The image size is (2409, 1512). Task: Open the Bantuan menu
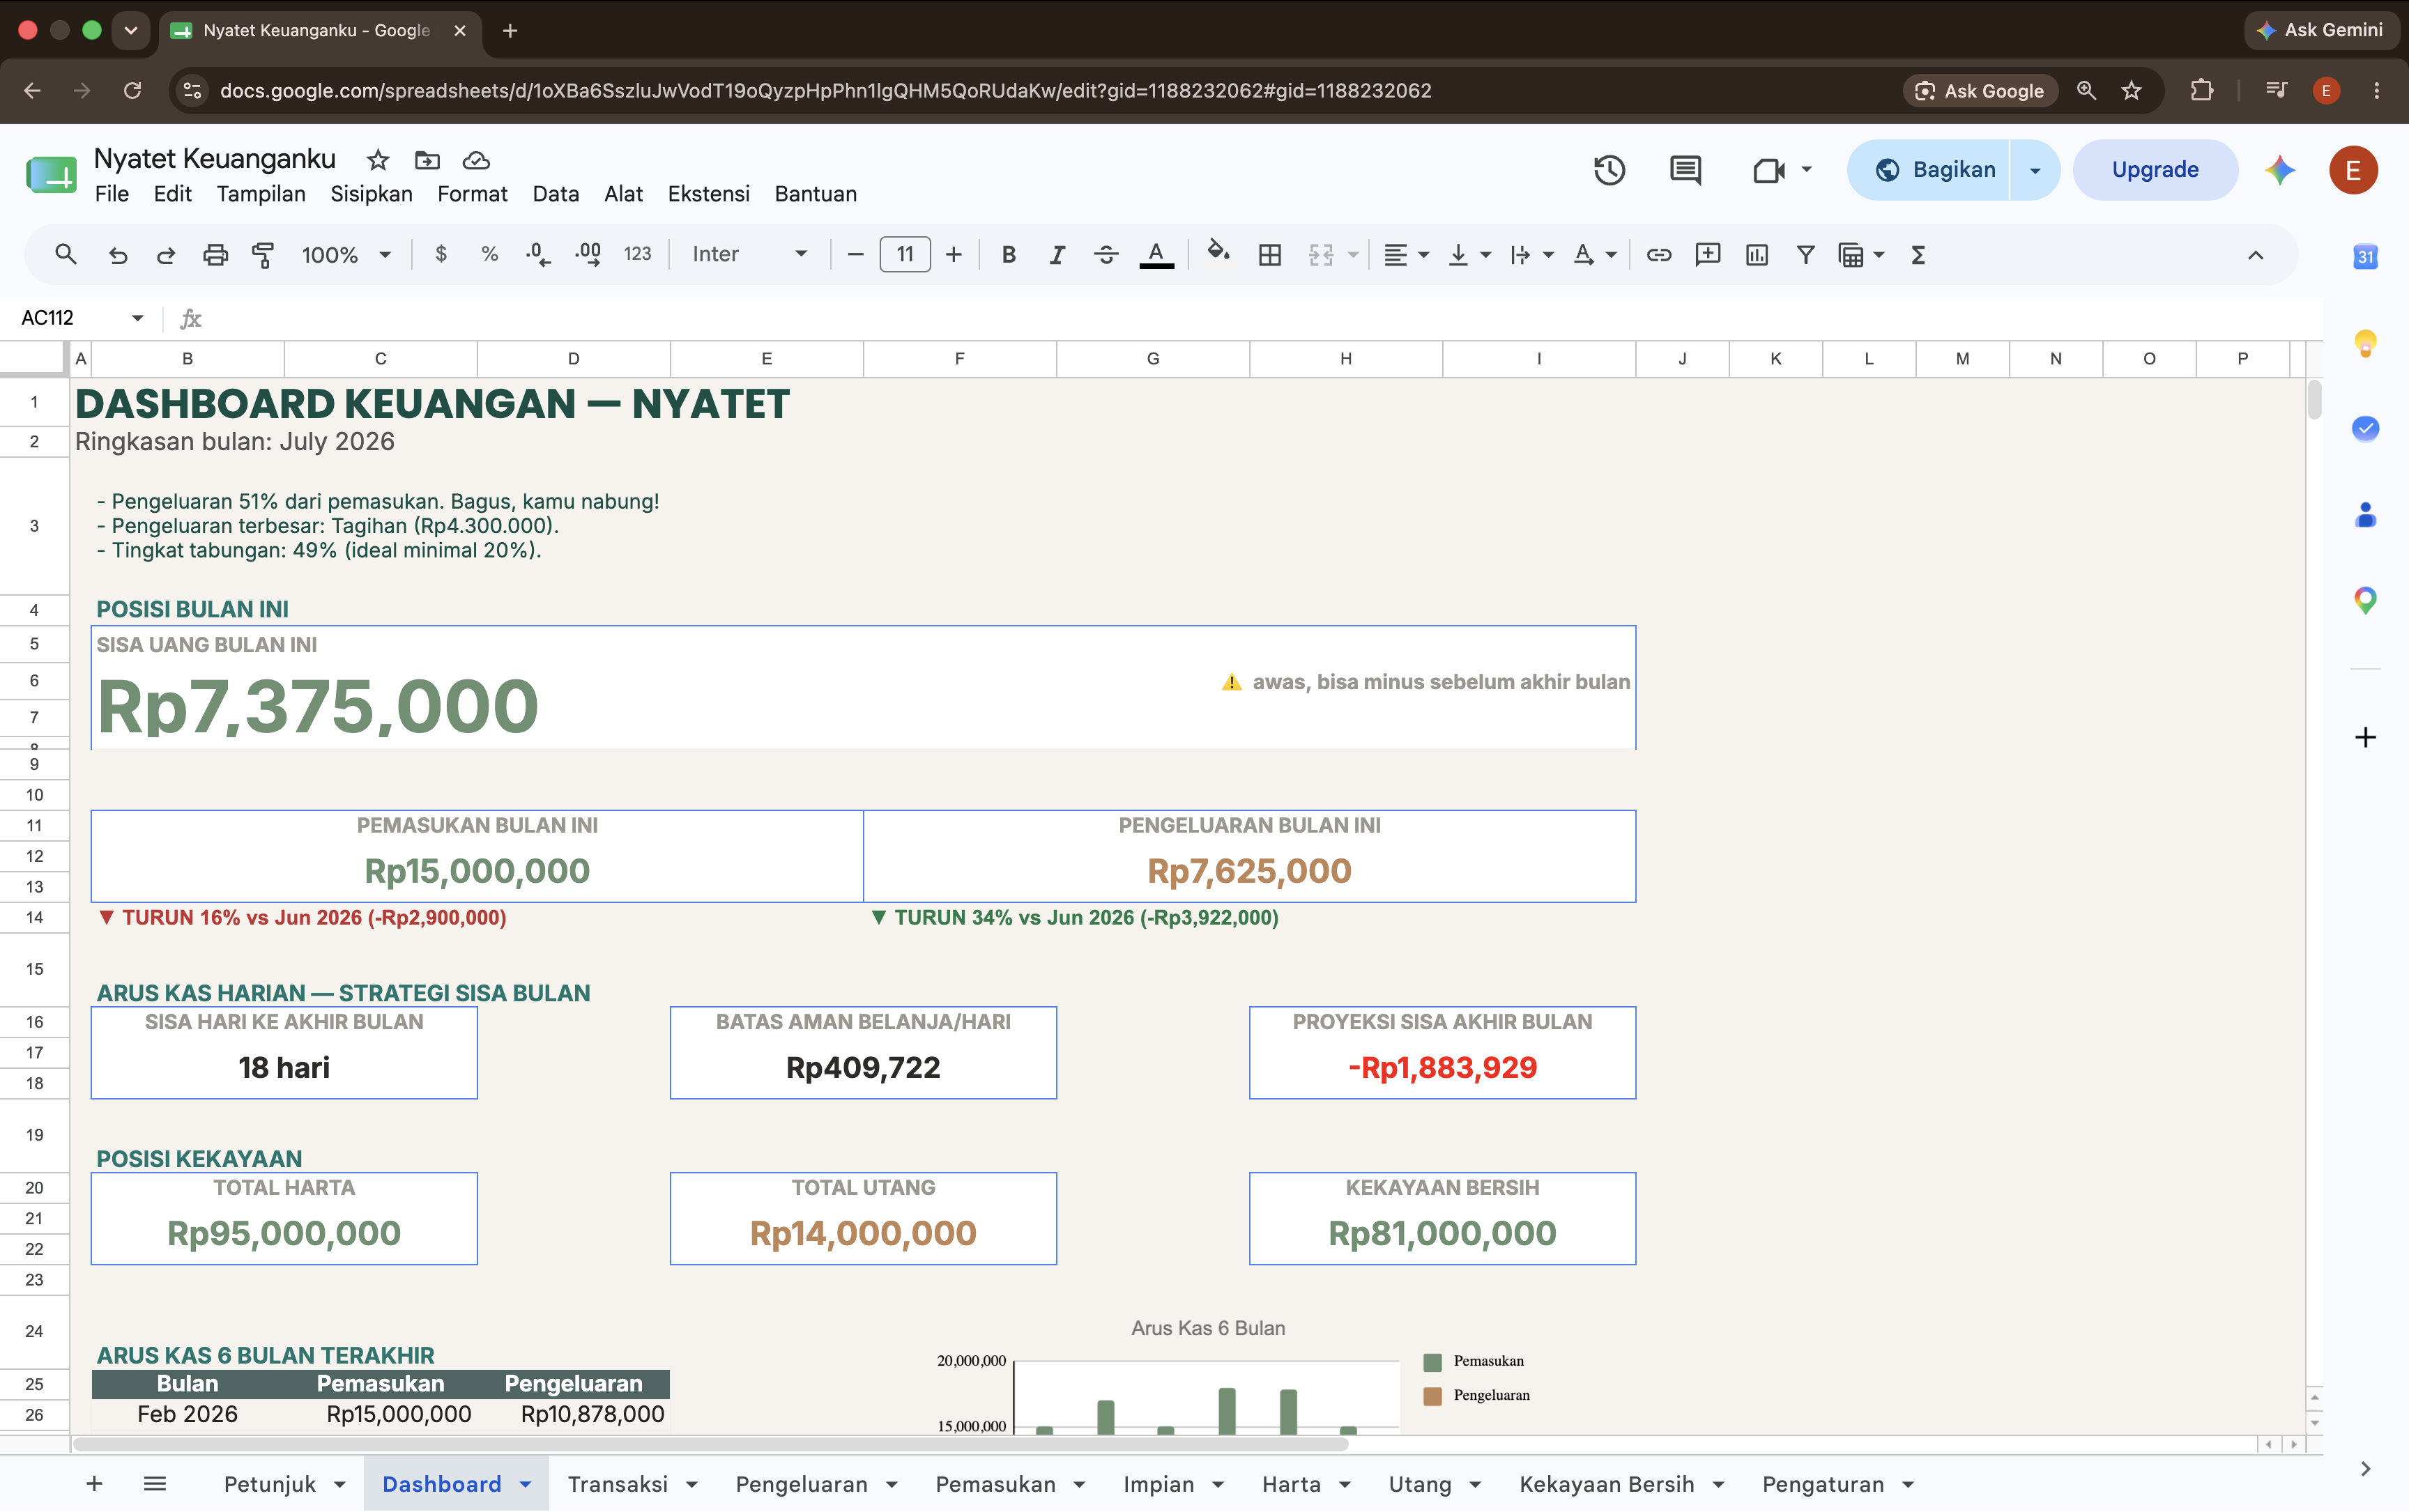(816, 194)
